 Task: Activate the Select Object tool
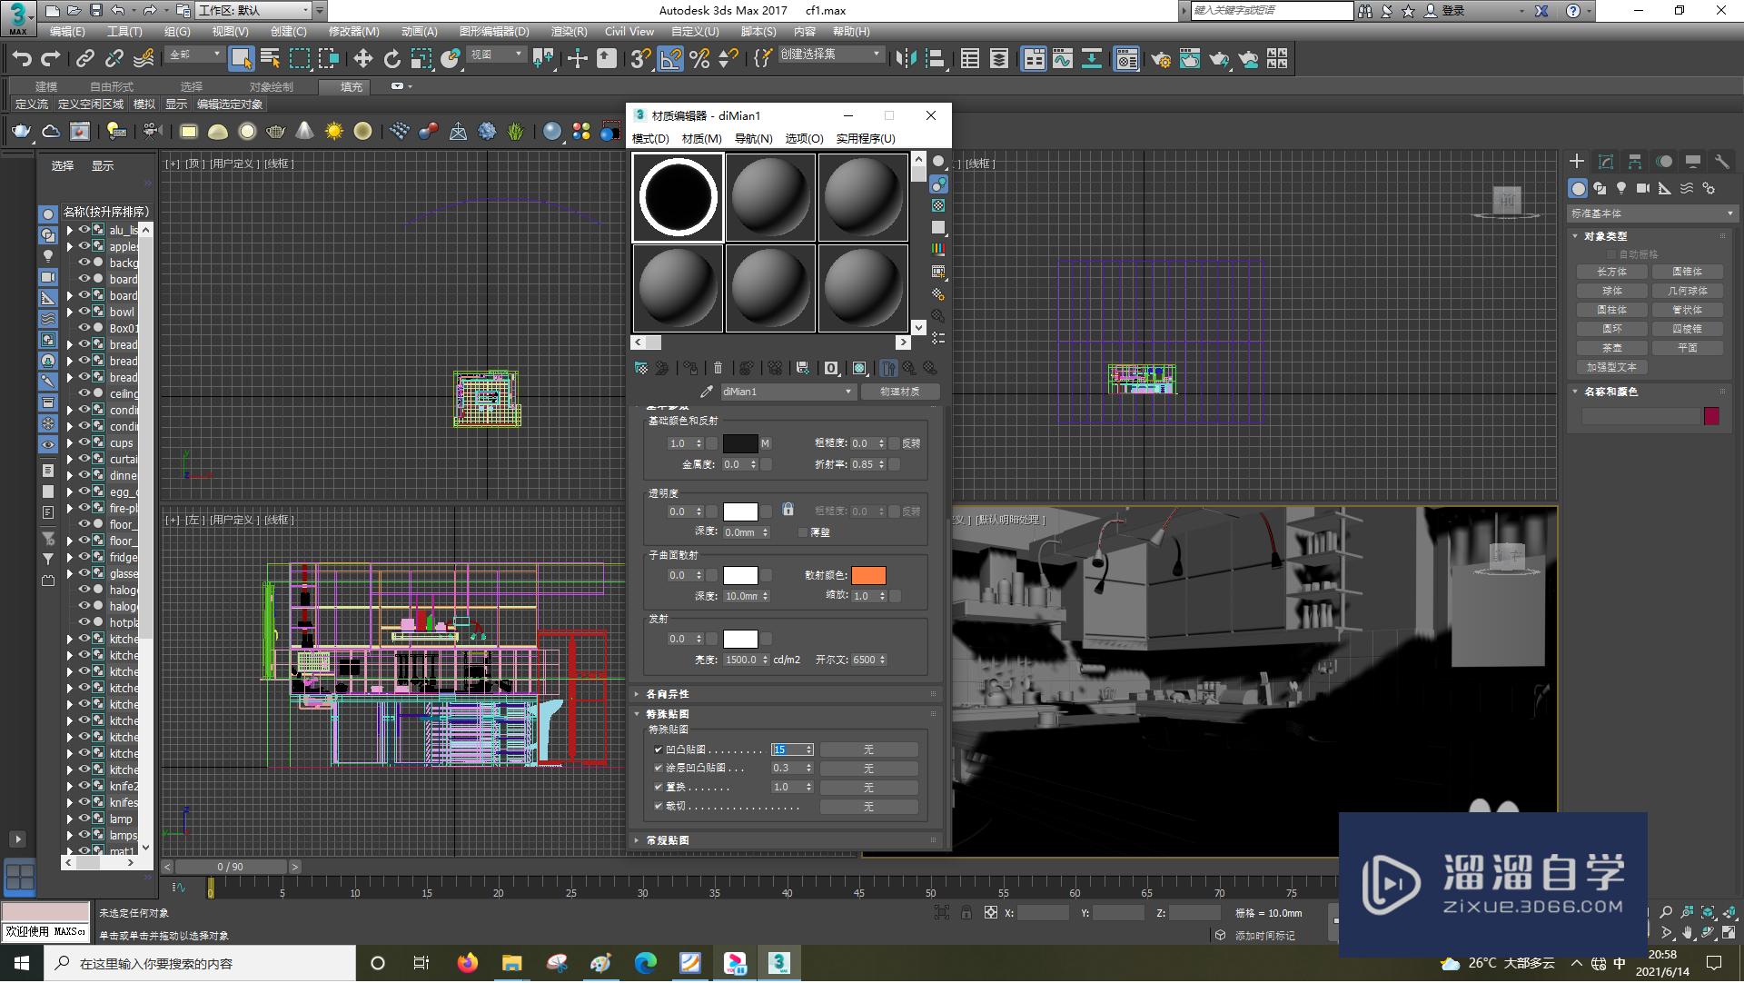pos(241,59)
